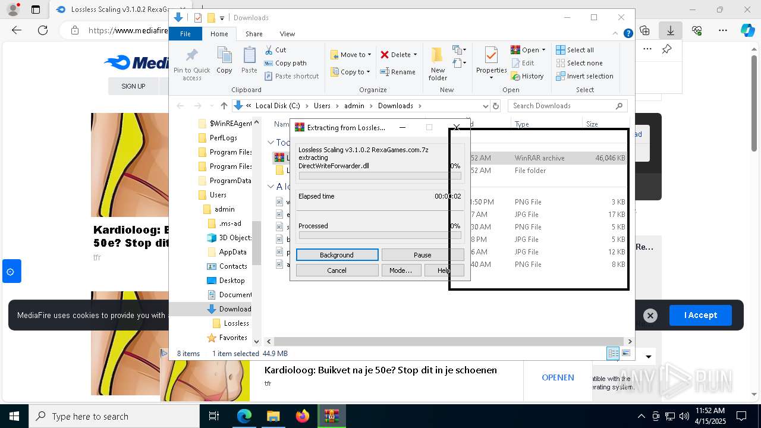Viewport: 761px width, 428px height.
Task: Open Edge Settings and more menu
Action: (x=723, y=30)
